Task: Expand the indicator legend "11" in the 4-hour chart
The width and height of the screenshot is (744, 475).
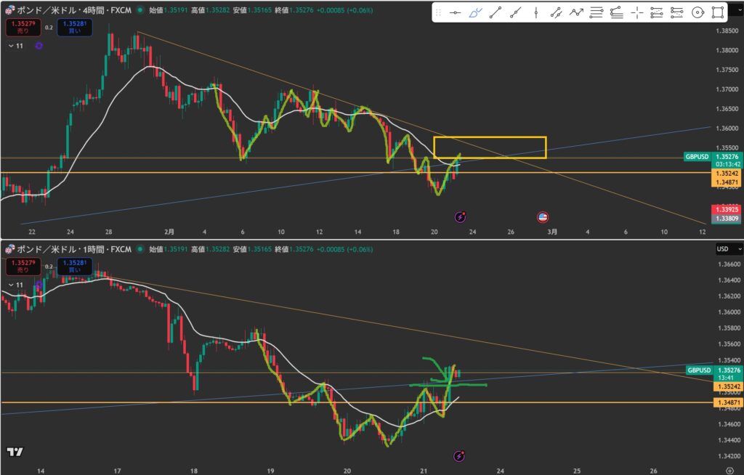Action: (15, 46)
